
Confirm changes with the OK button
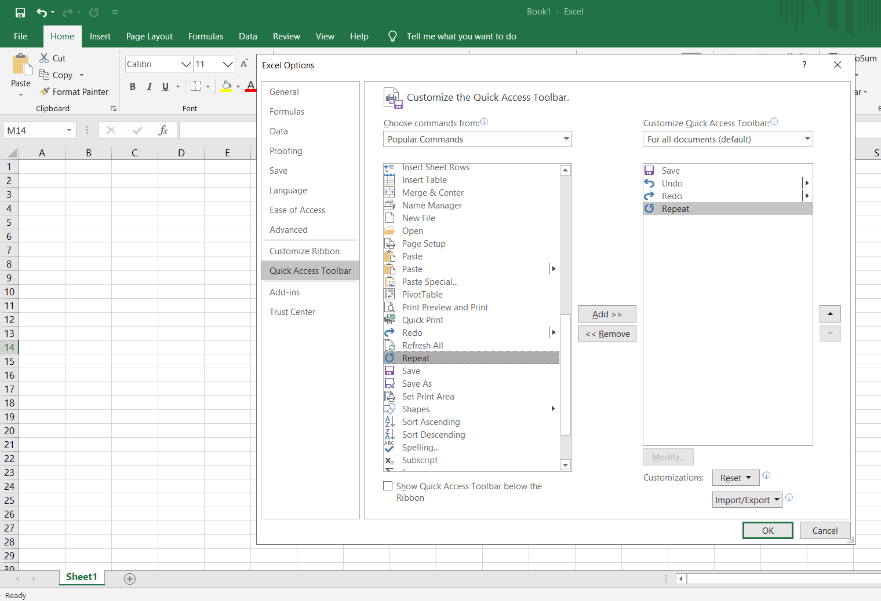point(767,530)
